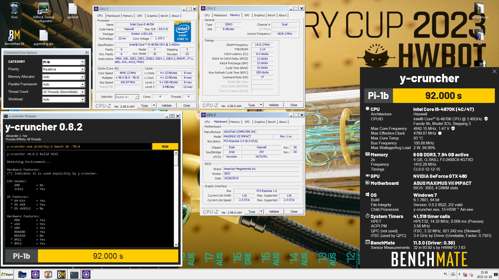
Task: Click the first CPU-Z icon in taskbar
Action: pos(35,274)
